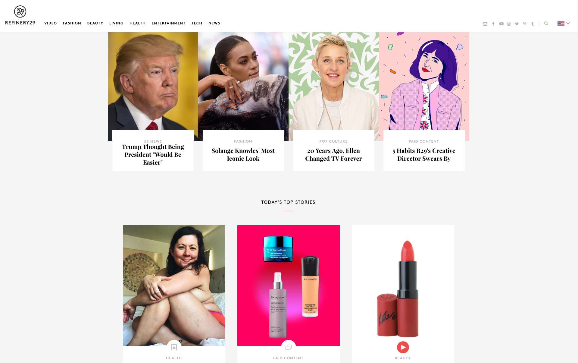Visit Refinery29's Facebook page icon
Viewport: 578px width, 363px height.
493,24
